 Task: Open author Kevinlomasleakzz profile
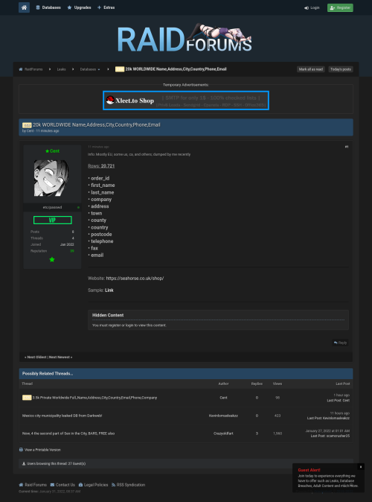[223, 416]
